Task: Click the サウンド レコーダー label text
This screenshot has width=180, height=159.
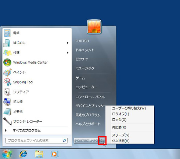Action: [28, 121]
